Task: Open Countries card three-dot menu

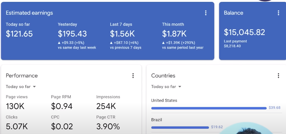Action: pos(278,76)
